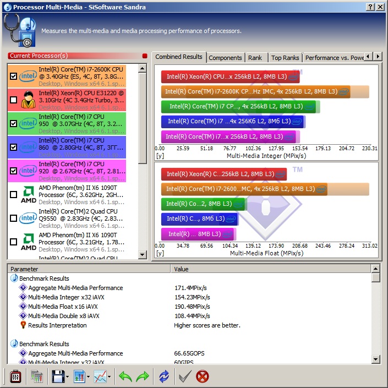This screenshot has height=388, width=388.
Task: Uncheck the Core i7 860 checkbox
Action: point(14,147)
